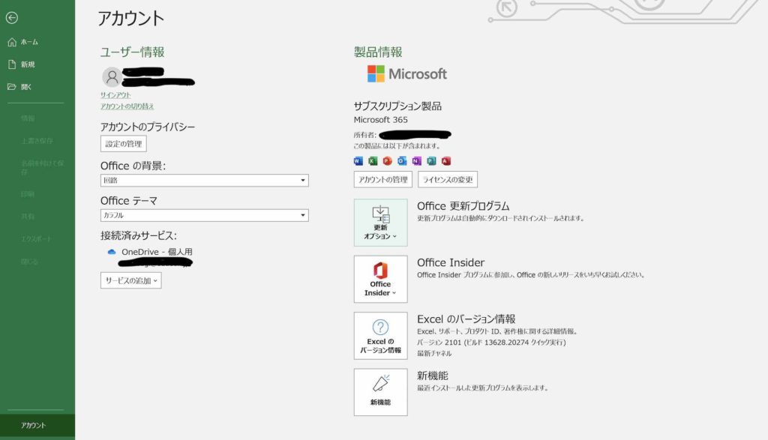Image resolution: width=768 pixels, height=440 pixels.
Task: Click the OneNote app icon
Action: 417,161
